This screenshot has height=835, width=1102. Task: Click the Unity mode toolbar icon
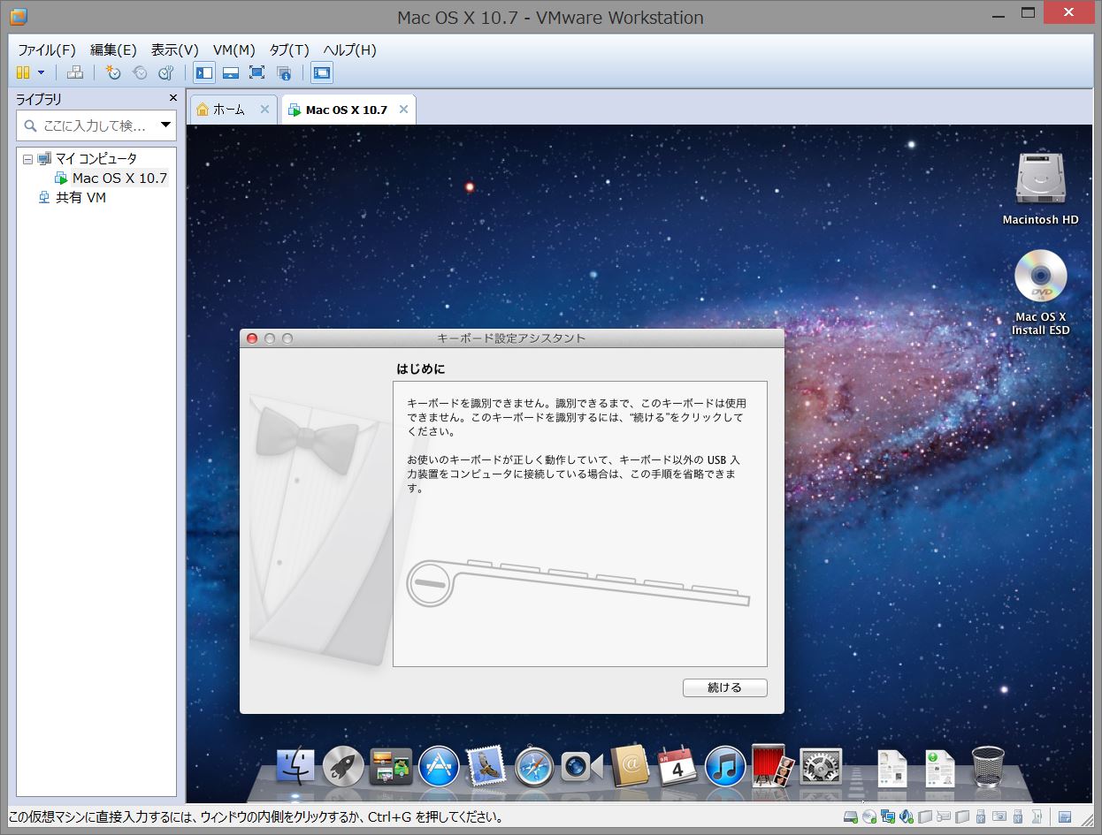[283, 72]
